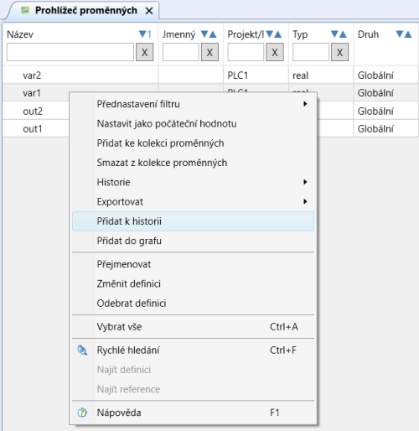This screenshot has width=419, height=431.
Task: Clear the Projekt filter with X
Action: (x=275, y=52)
